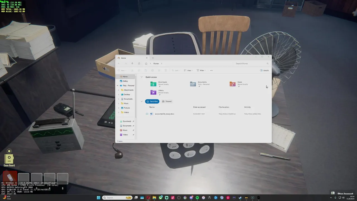Open Documents folder in Quick access
The width and height of the screenshot is (357, 201).
click(200, 84)
